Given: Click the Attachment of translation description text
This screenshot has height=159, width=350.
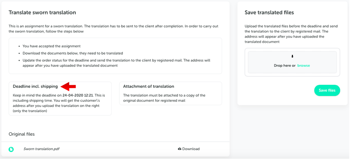Looking at the screenshot, I should (x=164, y=98).
